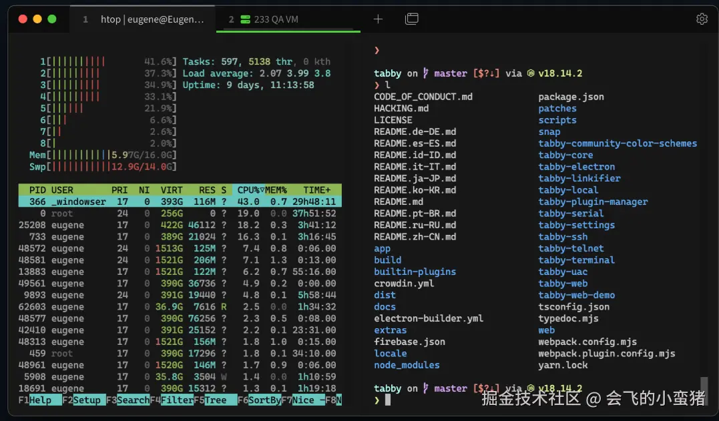Click the LICENSE file name
This screenshot has width=719, height=421.
click(x=393, y=120)
